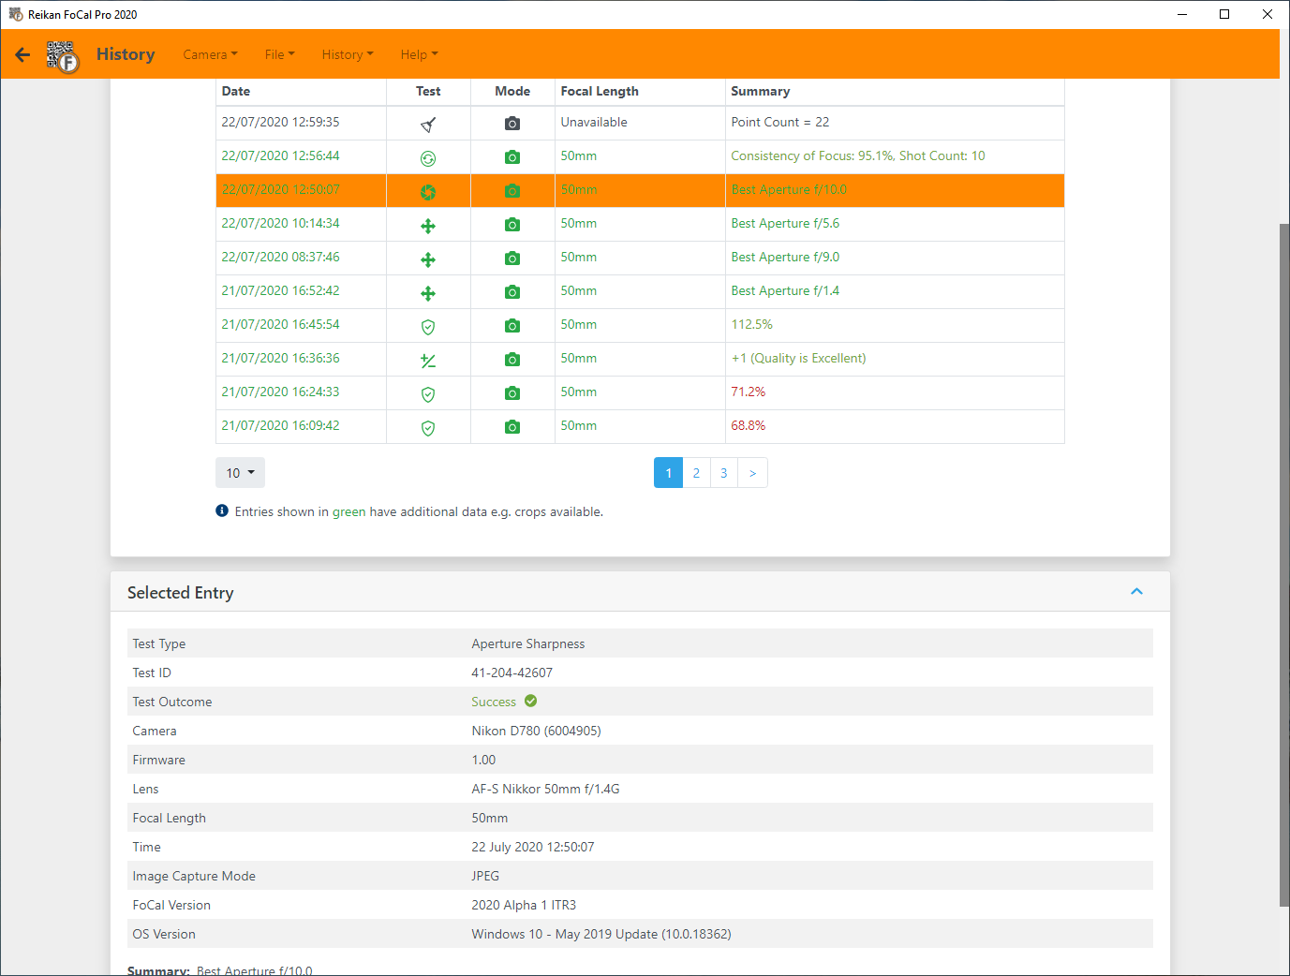Click the green Success checkmark icon

[530, 701]
